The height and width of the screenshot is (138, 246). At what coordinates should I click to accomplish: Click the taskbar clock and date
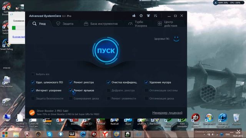click(x=238, y=135)
